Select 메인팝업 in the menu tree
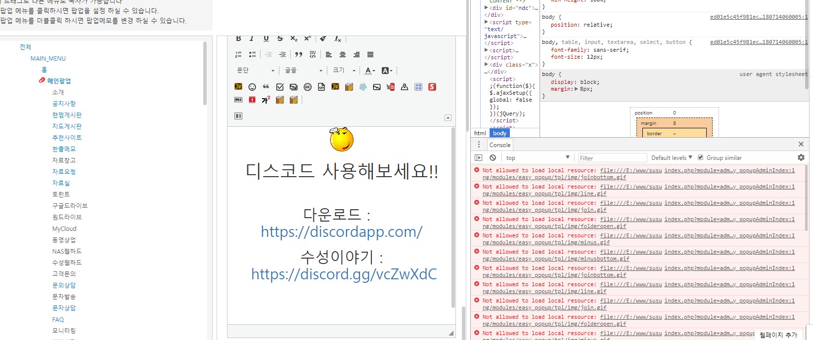This screenshot has width=813, height=340. click(59, 81)
